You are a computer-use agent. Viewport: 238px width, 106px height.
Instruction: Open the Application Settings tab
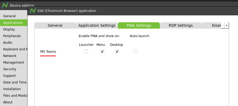pos(97,25)
